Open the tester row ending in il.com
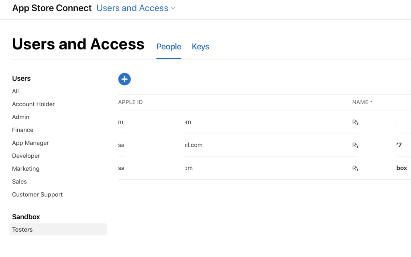 coord(265,145)
